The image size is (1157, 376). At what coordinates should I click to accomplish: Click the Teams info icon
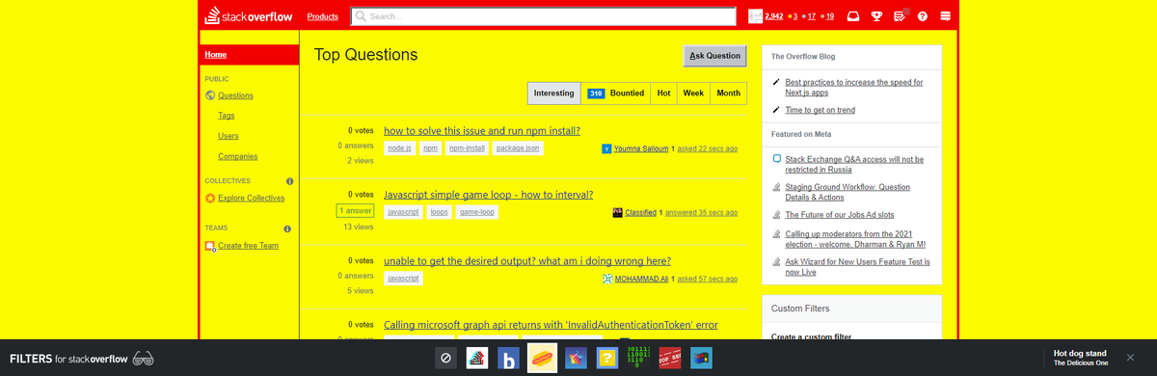[287, 229]
